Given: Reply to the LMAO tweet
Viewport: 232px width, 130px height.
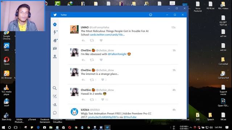Looking at the screenshot, I should pyautogui.click(x=83, y=40).
